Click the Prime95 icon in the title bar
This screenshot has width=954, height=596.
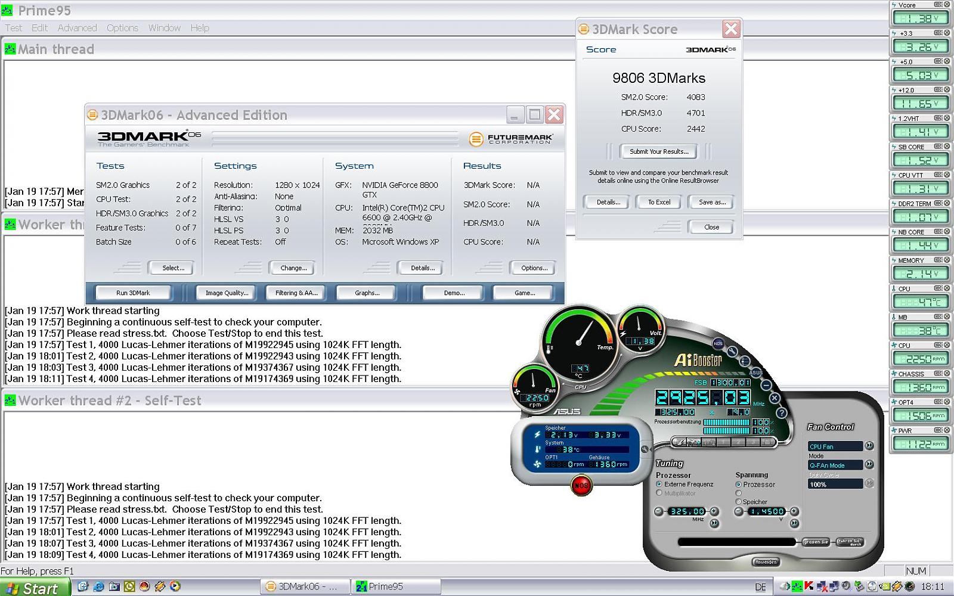tap(7, 10)
